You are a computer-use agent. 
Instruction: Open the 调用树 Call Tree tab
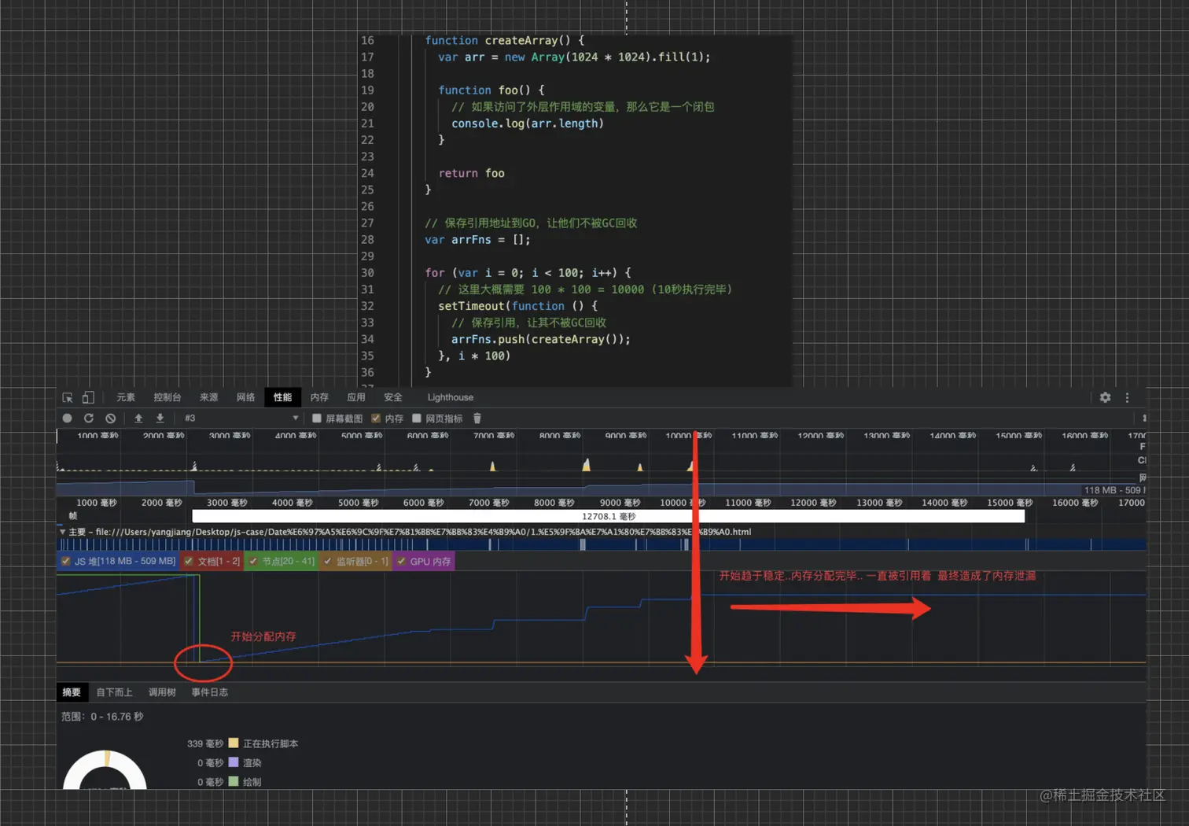162,692
